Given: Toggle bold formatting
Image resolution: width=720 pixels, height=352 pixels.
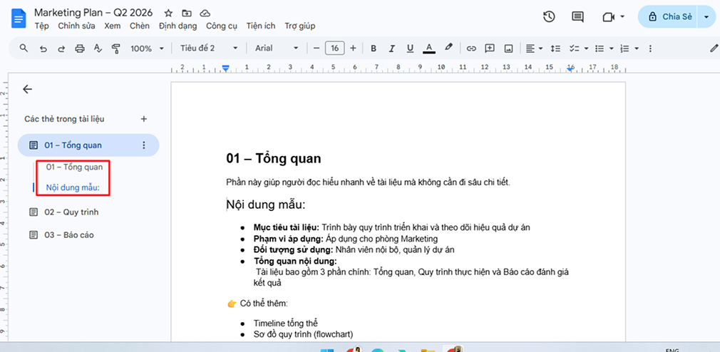Looking at the screenshot, I should click(x=374, y=48).
